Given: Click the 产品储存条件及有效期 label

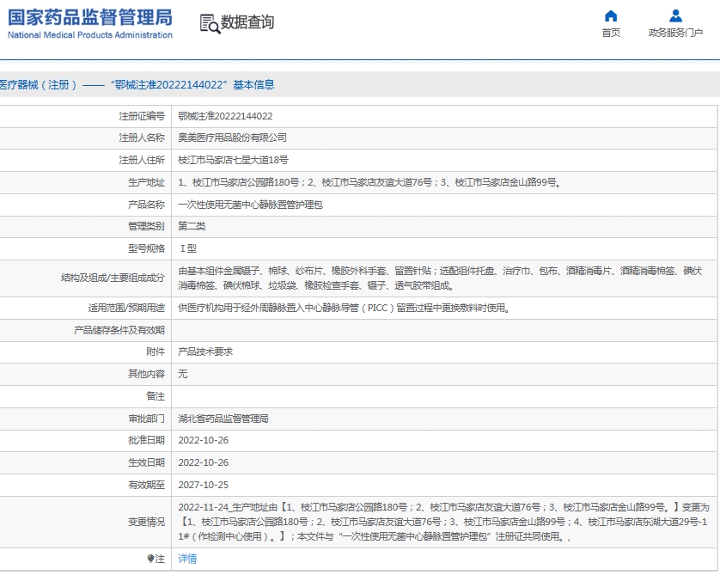Looking at the screenshot, I should pyautogui.click(x=119, y=330).
